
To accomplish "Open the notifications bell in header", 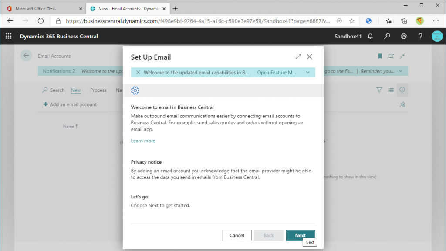I will click(370, 36).
